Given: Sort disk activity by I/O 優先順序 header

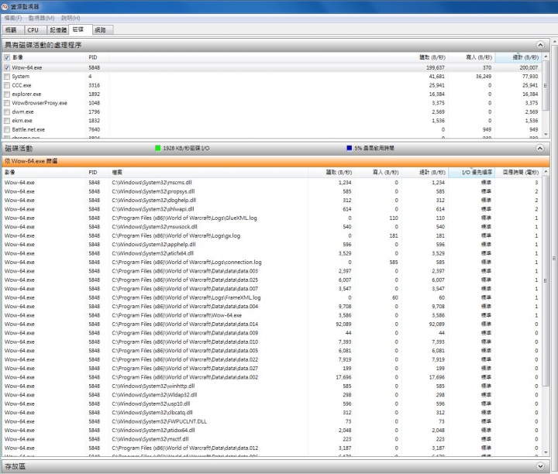Looking at the screenshot, I should (471, 173).
